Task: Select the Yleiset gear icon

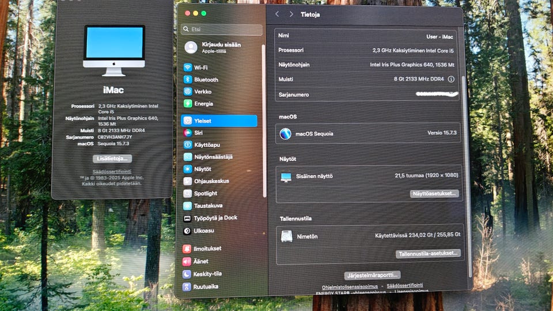Action: pyautogui.click(x=188, y=120)
